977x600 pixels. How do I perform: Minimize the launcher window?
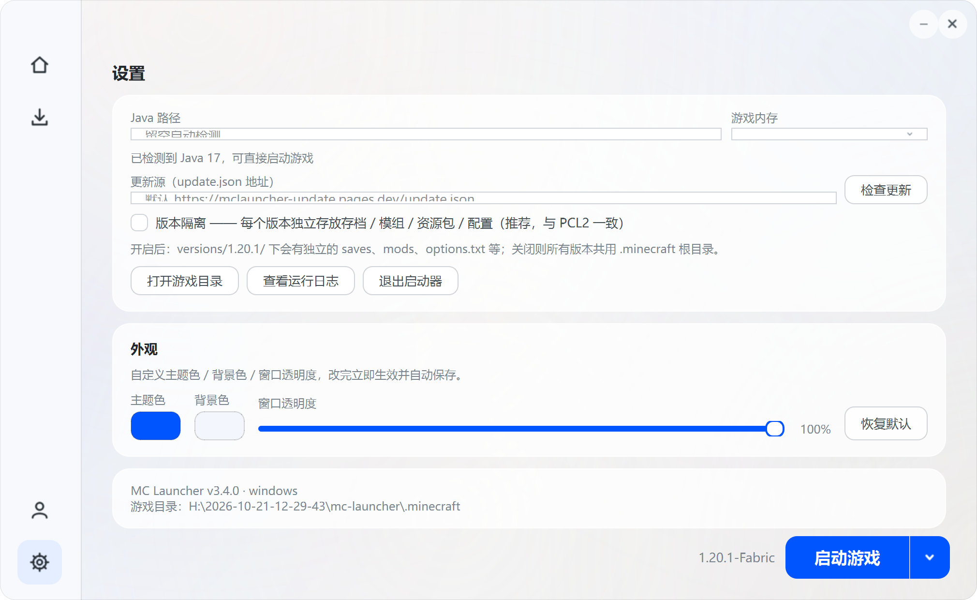point(923,24)
